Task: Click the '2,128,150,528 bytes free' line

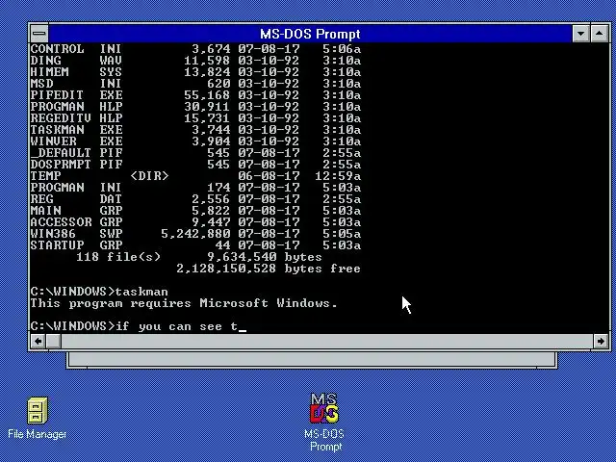Action: pos(269,269)
